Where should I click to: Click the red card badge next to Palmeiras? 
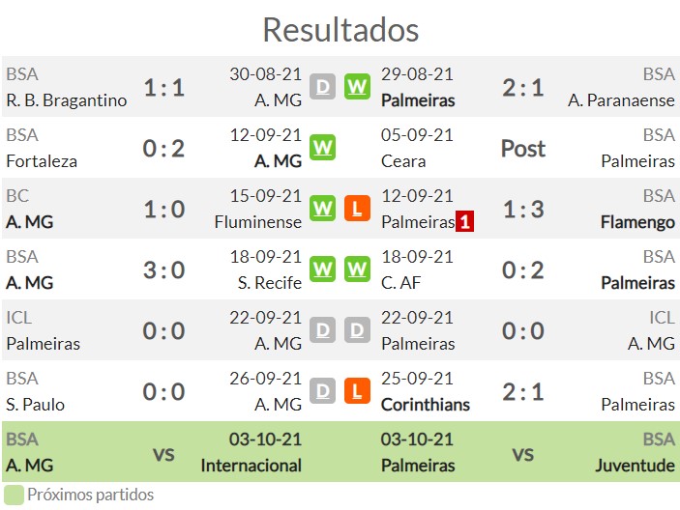(x=464, y=221)
